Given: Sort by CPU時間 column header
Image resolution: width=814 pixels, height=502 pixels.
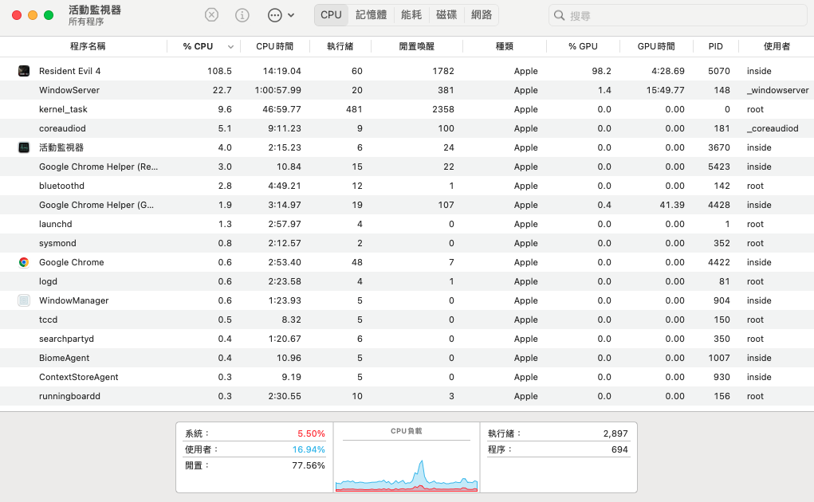Looking at the screenshot, I should (x=274, y=46).
